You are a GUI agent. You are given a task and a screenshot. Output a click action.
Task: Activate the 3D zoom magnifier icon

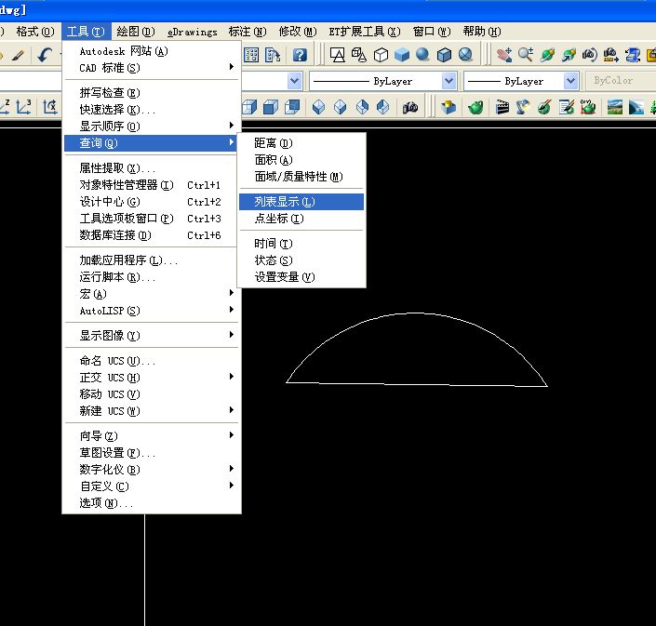click(526, 55)
